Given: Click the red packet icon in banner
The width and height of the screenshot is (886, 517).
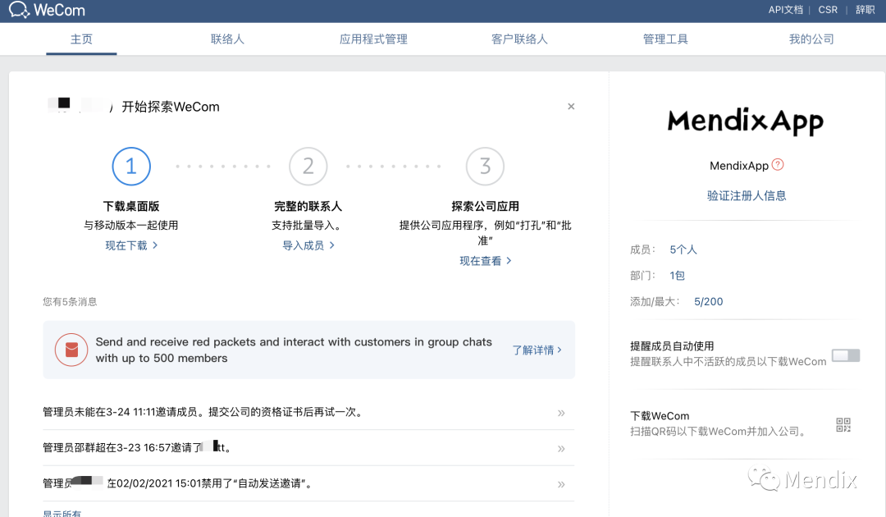Looking at the screenshot, I should tap(71, 350).
